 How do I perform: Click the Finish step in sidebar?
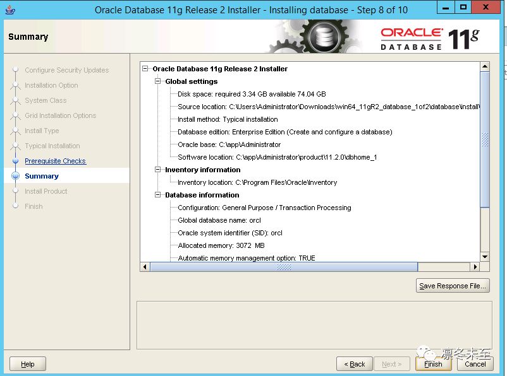[x=34, y=206]
